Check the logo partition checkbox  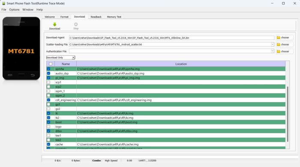click(48, 127)
